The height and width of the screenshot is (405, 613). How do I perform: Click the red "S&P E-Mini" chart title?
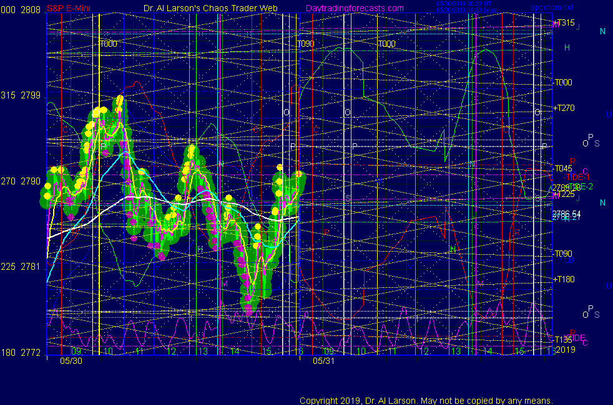click(69, 8)
